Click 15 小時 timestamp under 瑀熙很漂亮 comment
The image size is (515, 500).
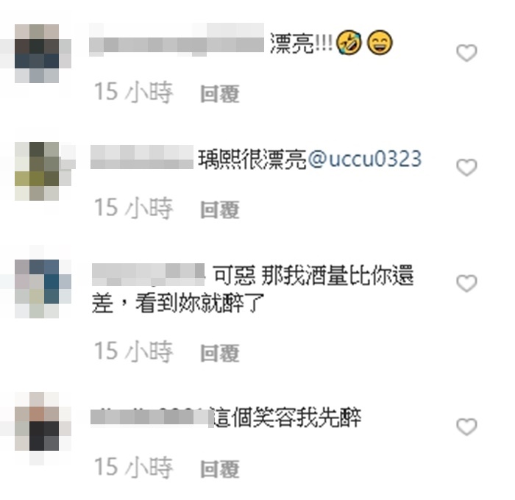tap(133, 208)
